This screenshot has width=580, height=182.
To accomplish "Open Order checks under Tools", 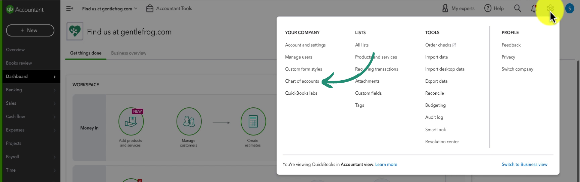I will 438,45.
